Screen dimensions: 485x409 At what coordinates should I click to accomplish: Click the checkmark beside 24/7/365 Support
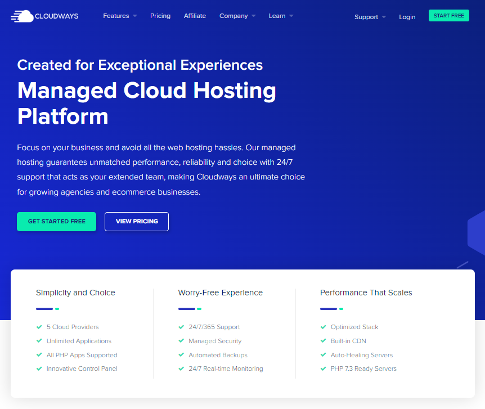(x=181, y=327)
